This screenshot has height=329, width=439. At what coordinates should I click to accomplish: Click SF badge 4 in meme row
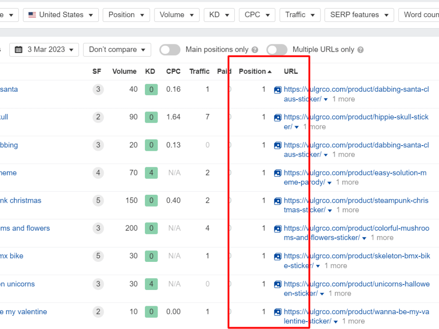[98, 173]
